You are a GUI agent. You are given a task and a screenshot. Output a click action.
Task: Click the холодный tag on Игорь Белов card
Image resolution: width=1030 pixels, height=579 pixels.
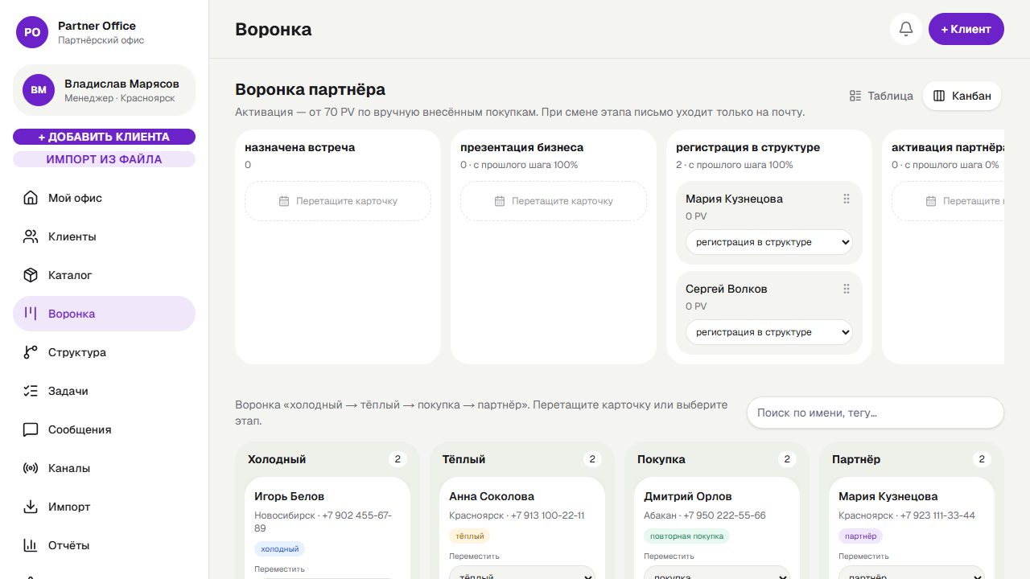point(280,549)
